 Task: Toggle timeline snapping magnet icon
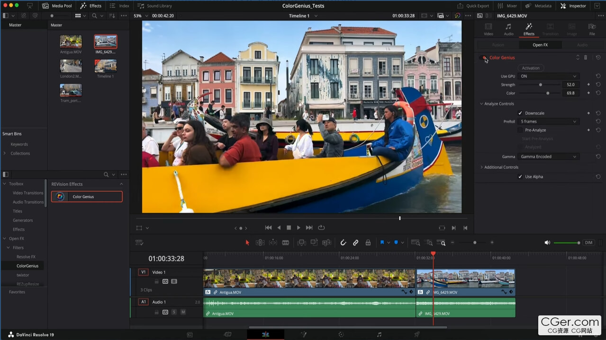(343, 243)
